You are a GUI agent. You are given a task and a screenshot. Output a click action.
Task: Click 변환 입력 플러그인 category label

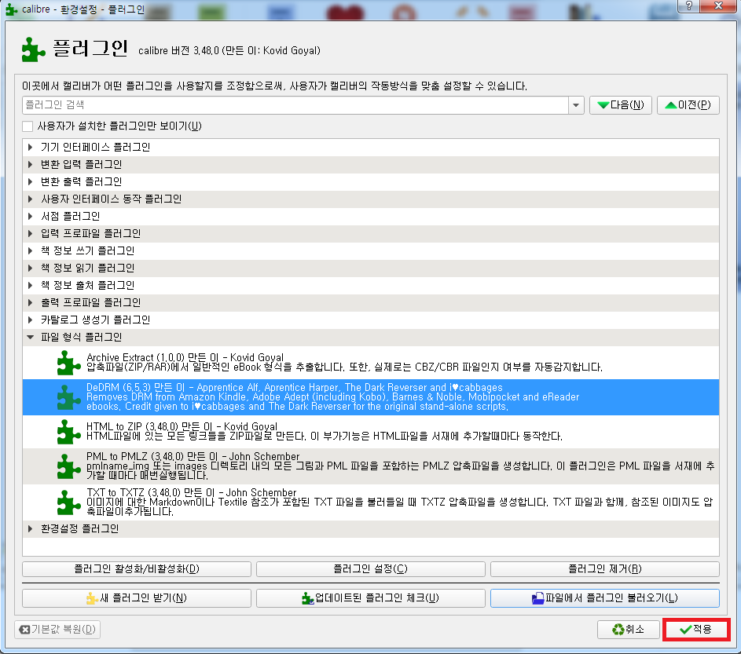coord(81,164)
